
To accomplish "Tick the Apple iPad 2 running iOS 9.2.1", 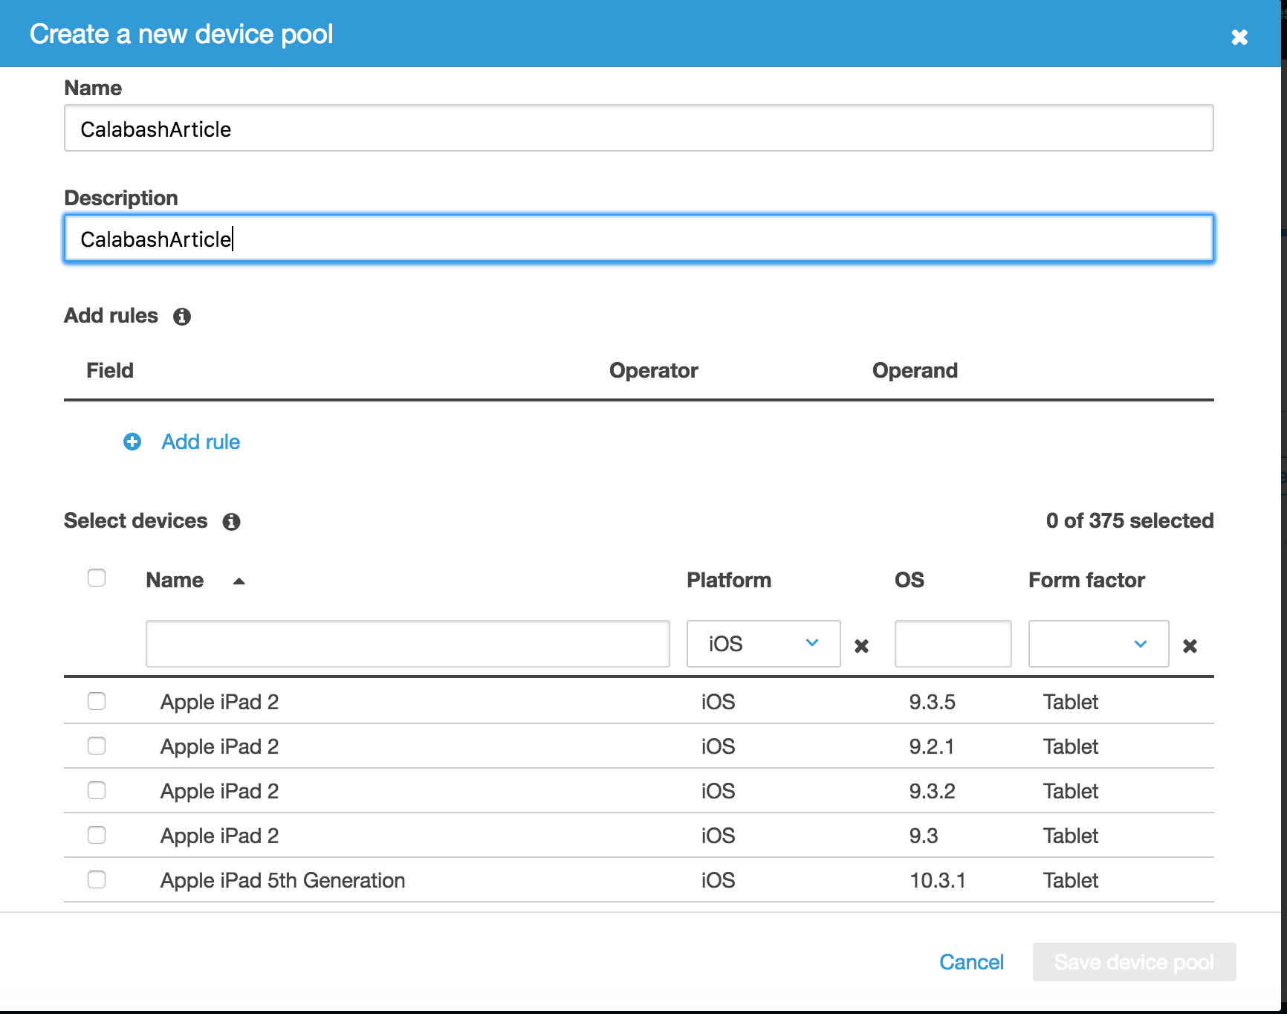I will (97, 746).
